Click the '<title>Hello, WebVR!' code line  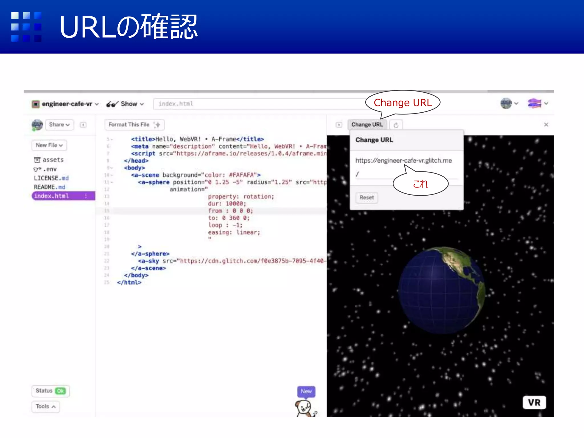tap(197, 139)
